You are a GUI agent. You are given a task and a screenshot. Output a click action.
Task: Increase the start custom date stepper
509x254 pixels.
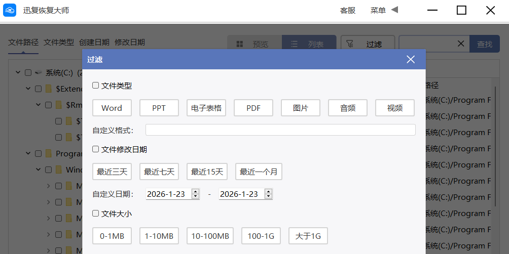pyautogui.click(x=195, y=191)
